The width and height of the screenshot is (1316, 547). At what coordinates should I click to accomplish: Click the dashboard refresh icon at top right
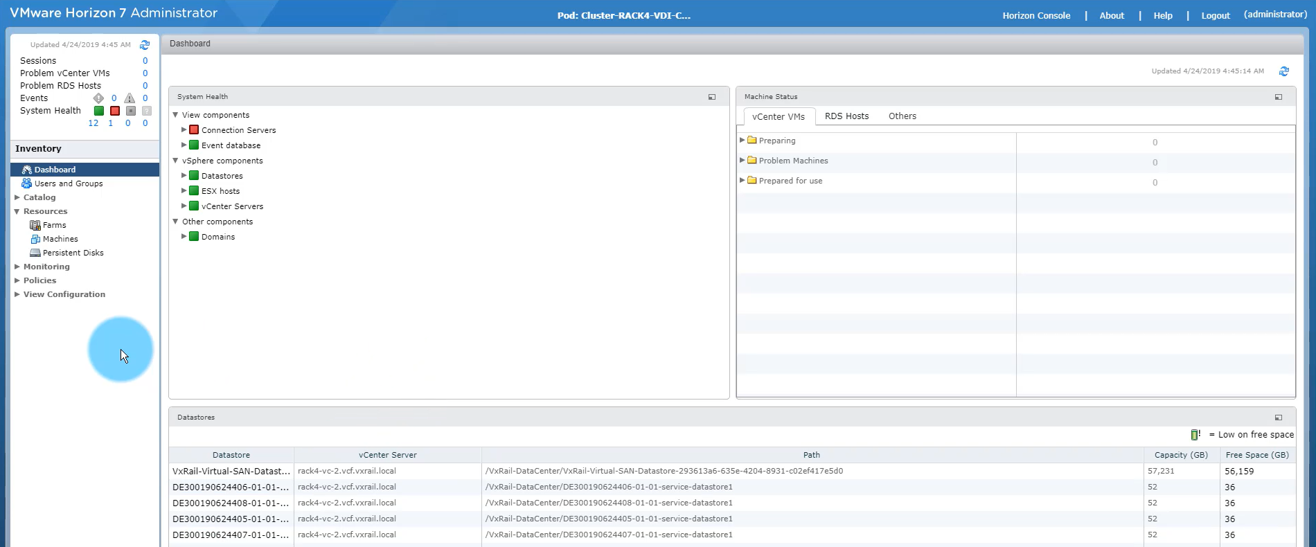[x=1283, y=71]
